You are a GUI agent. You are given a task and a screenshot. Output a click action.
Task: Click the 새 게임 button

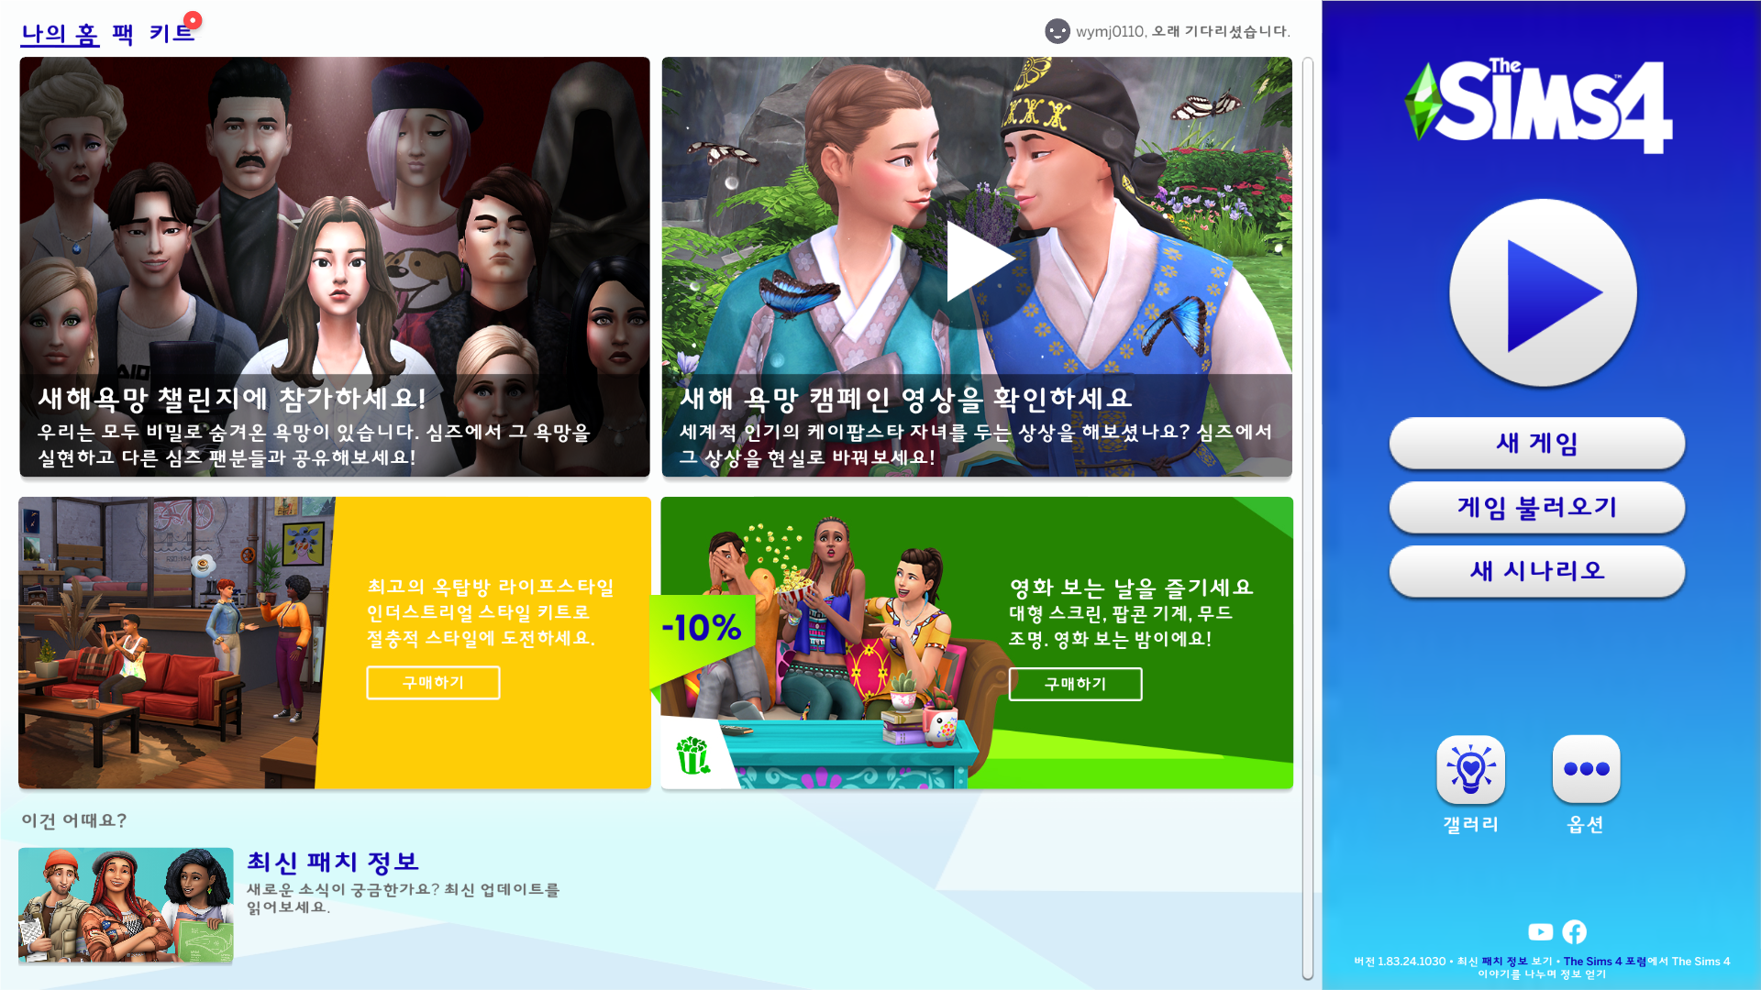click(x=1536, y=443)
